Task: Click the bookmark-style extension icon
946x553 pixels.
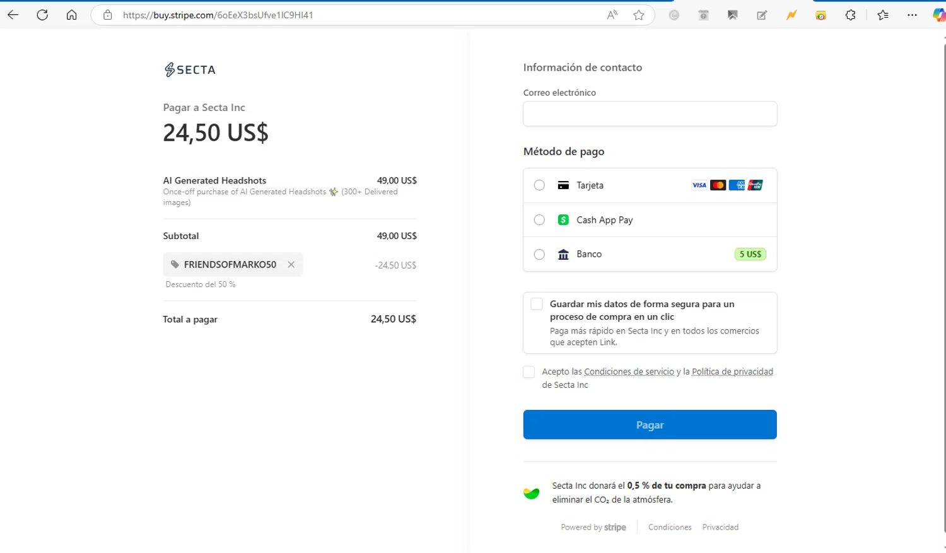Action: click(733, 15)
